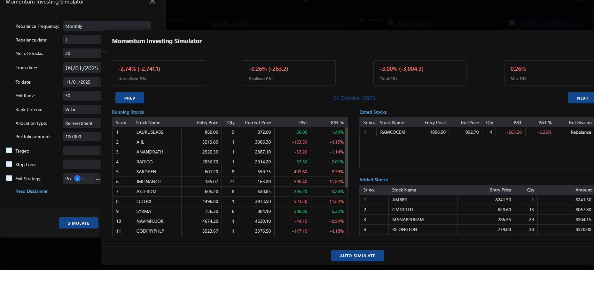Screen dimensions: 594x292
Task: Open the Read Disclaimer link
Action: pos(31,191)
